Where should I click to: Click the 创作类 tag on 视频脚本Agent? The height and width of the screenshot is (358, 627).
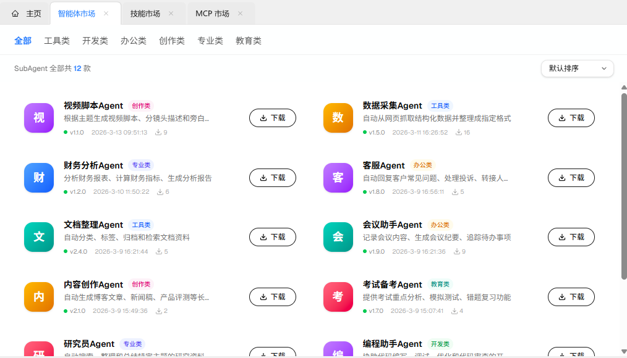pos(141,106)
